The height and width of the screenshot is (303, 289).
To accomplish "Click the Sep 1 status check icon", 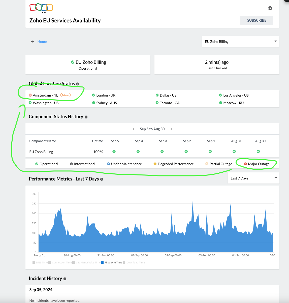I will [210, 151].
